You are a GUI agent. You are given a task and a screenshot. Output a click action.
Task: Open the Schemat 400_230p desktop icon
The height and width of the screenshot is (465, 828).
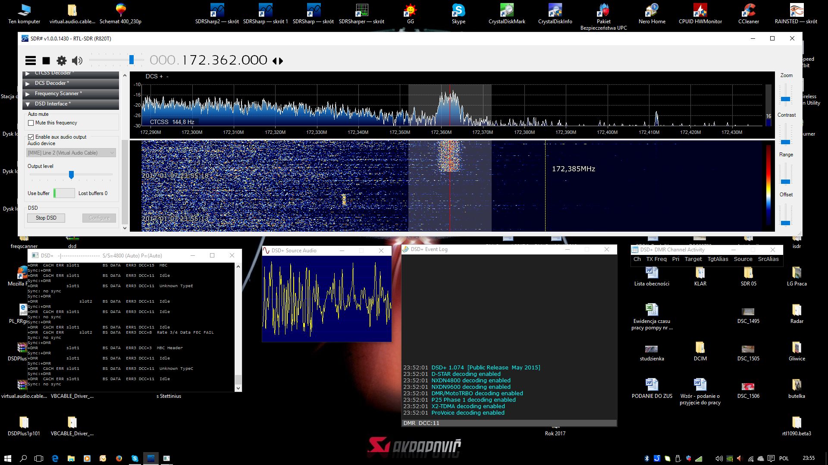coord(120,14)
